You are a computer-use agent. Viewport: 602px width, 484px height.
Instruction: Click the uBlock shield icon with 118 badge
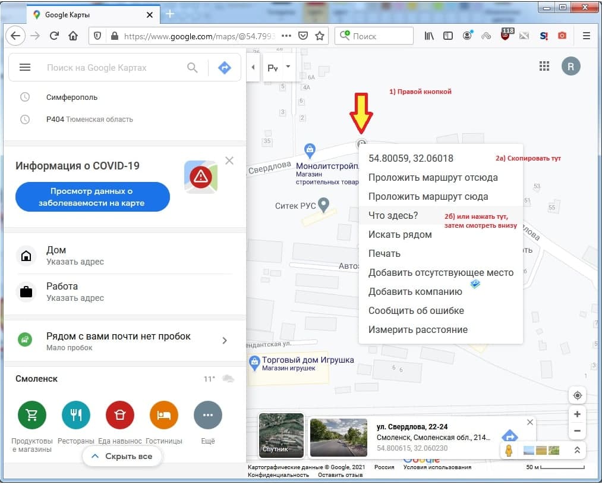tap(506, 35)
